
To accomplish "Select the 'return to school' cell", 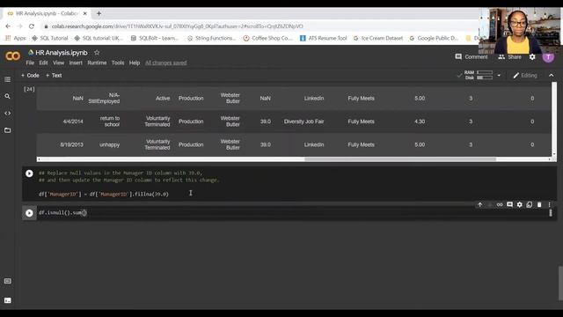I will (x=110, y=122).
